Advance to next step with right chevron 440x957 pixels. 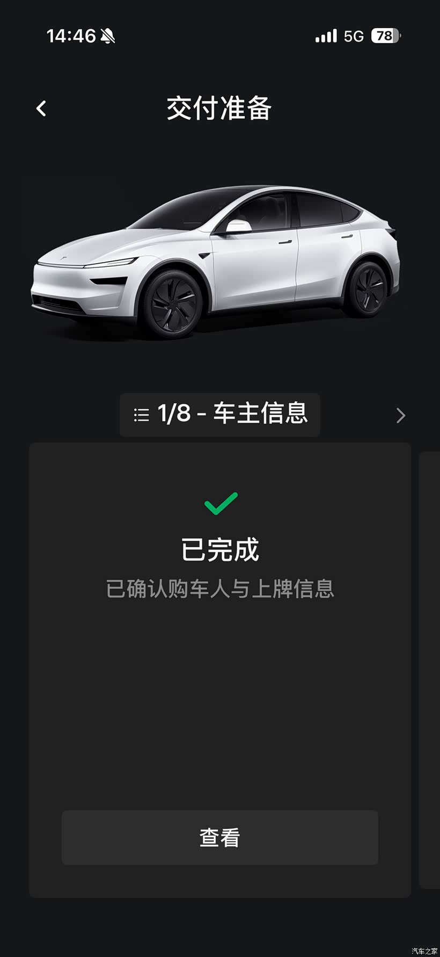[x=401, y=415]
